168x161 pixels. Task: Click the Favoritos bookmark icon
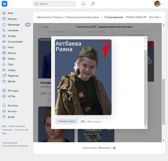click(x=4, y=105)
